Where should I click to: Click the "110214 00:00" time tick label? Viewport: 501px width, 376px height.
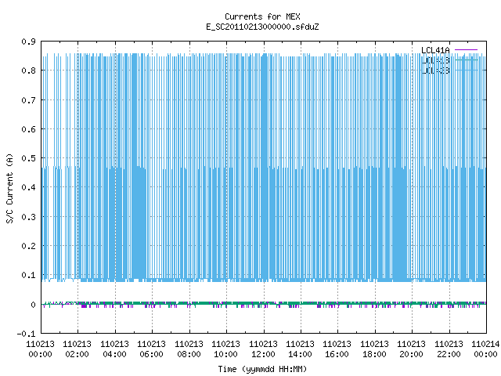485,349
